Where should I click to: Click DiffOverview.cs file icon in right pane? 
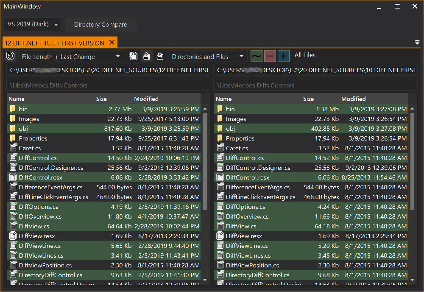click(x=220, y=216)
